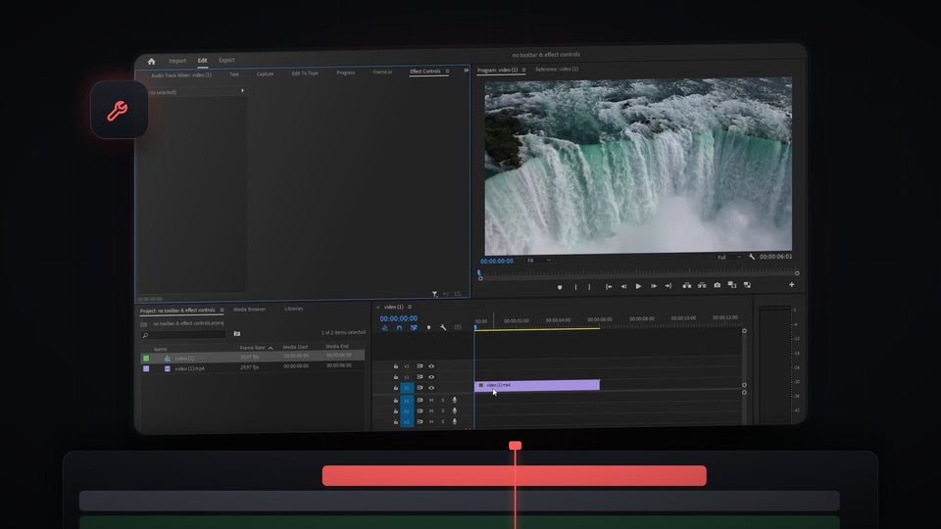Select the video (1).mp4 timeline clip
The width and height of the screenshot is (941, 529).
537,385
